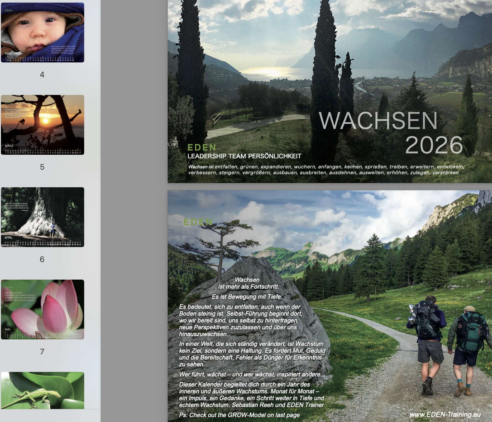
Task: Click the large WACHSEN title text
Action: [x=378, y=121]
